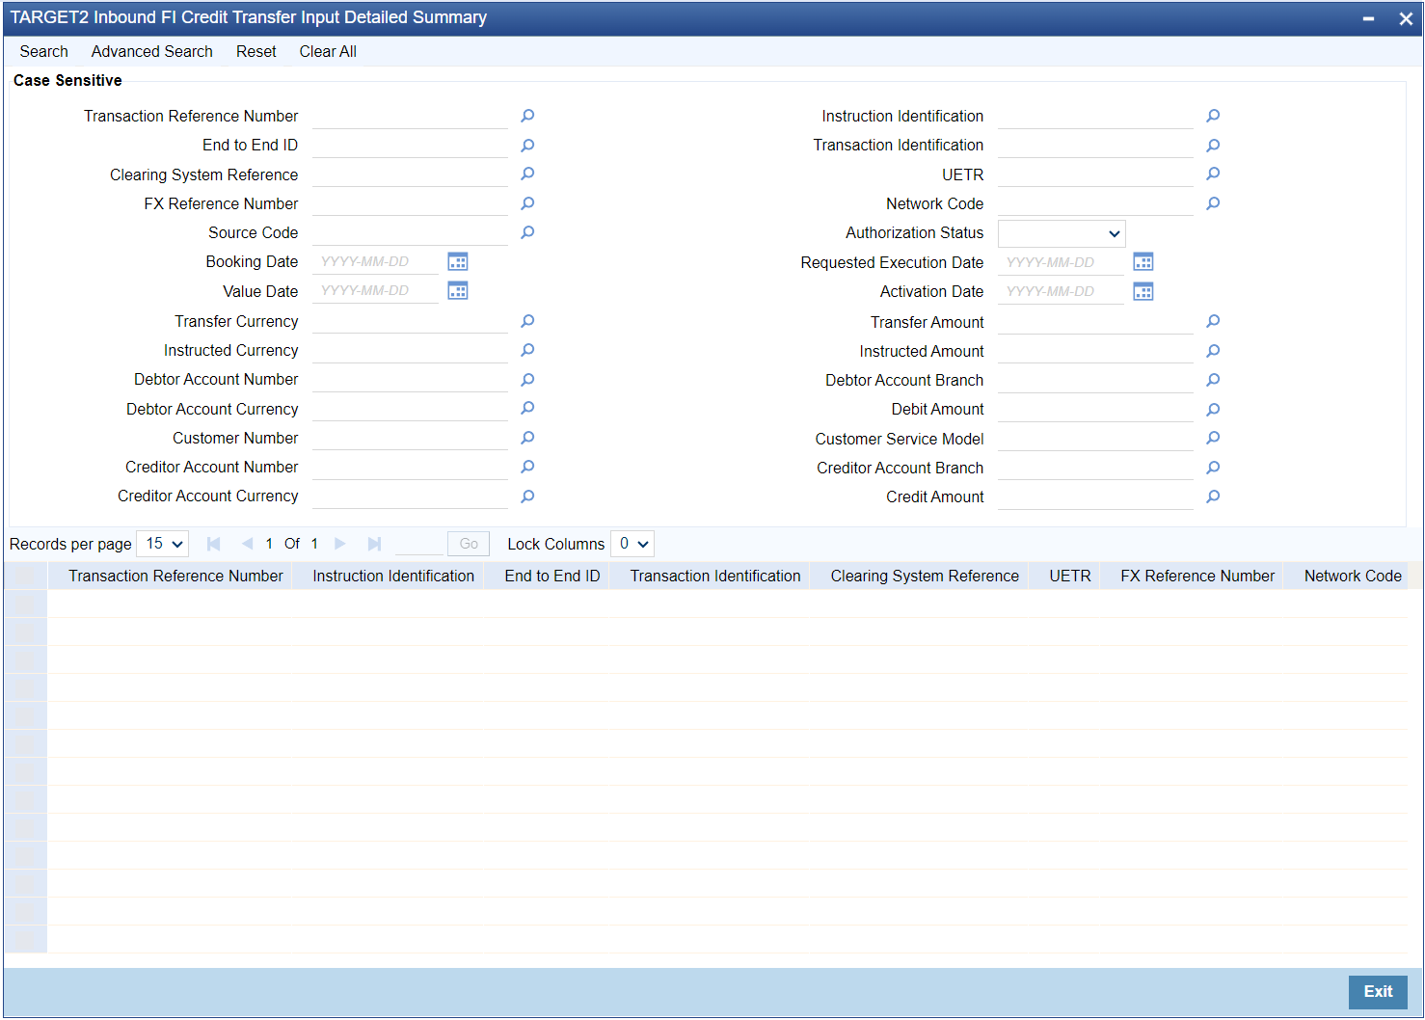Open lookup for End to End ID
The image size is (1425, 1020).
pyautogui.click(x=527, y=146)
